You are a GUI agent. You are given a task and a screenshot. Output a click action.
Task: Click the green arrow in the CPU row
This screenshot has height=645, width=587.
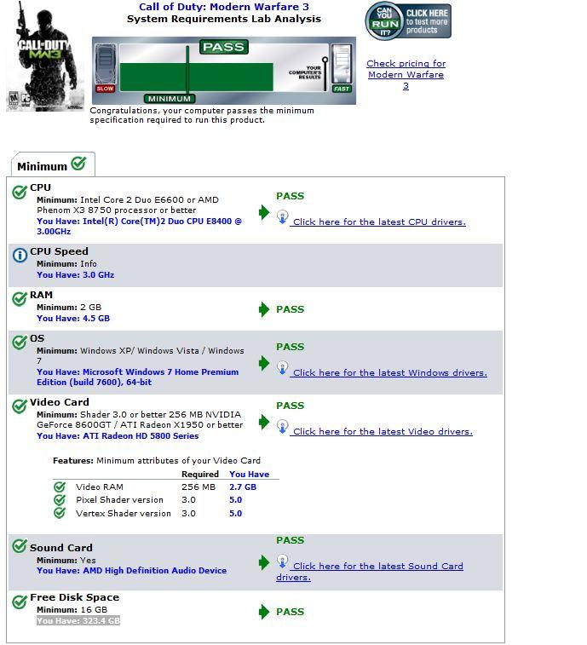263,213
